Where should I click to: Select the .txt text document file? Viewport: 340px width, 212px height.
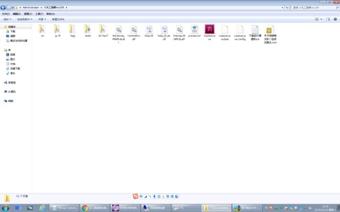click(255, 33)
